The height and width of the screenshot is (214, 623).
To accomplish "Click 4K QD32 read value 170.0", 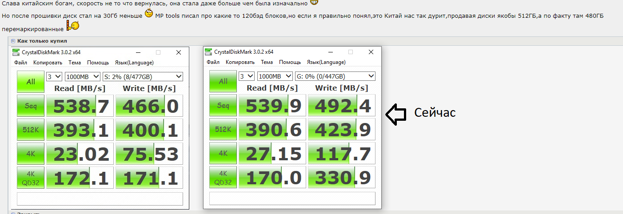I will [272, 177].
